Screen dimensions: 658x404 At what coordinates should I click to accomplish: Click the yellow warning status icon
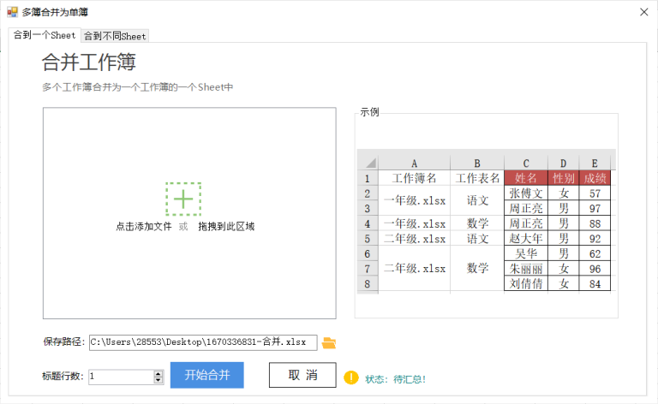351,377
